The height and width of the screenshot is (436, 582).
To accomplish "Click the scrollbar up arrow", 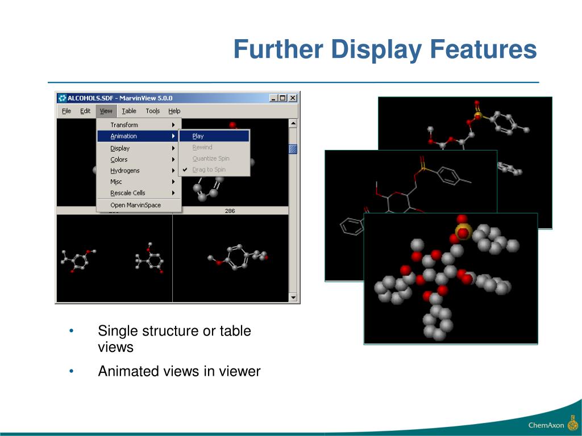I will click(x=293, y=123).
